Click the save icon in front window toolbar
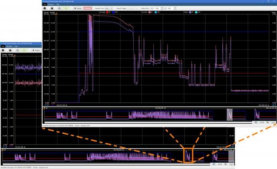The width and height of the screenshot is (277, 169). pos(52,8)
